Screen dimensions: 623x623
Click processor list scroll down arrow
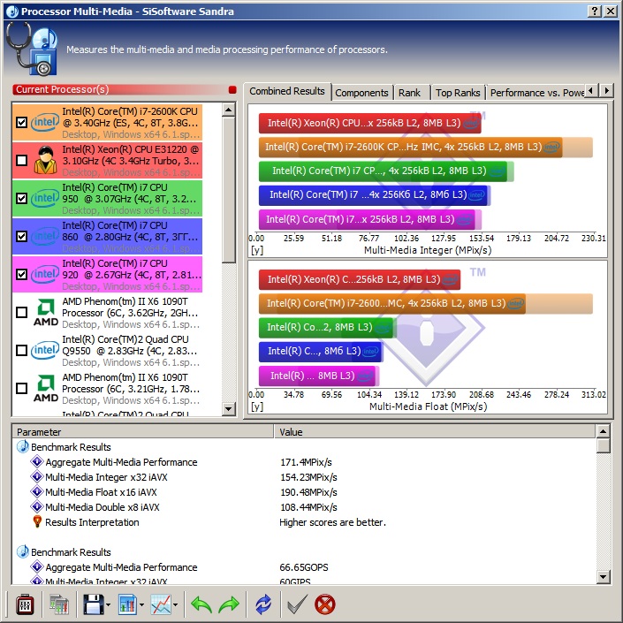click(229, 408)
